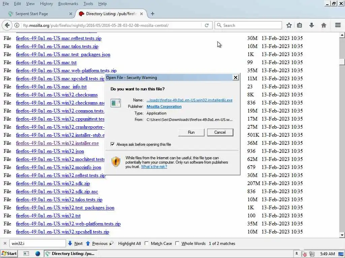Launch the blue globe browser taskbar icon
345x258 pixels.
(x=38, y=254)
